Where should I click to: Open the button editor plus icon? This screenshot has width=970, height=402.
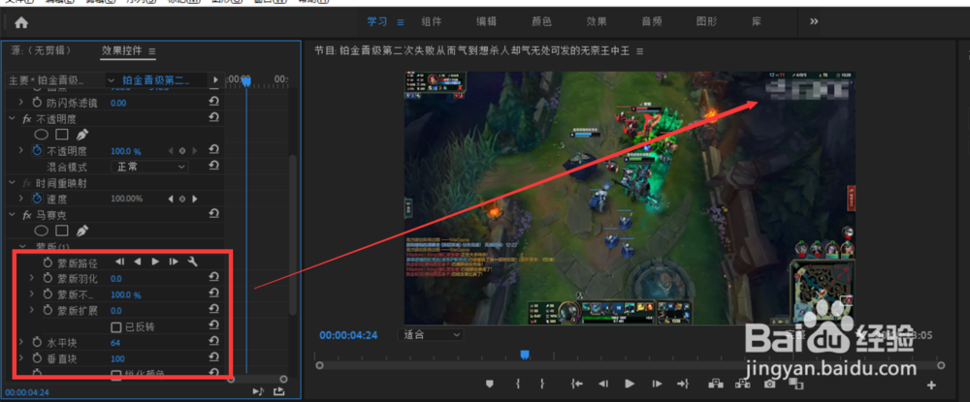pos(931,386)
